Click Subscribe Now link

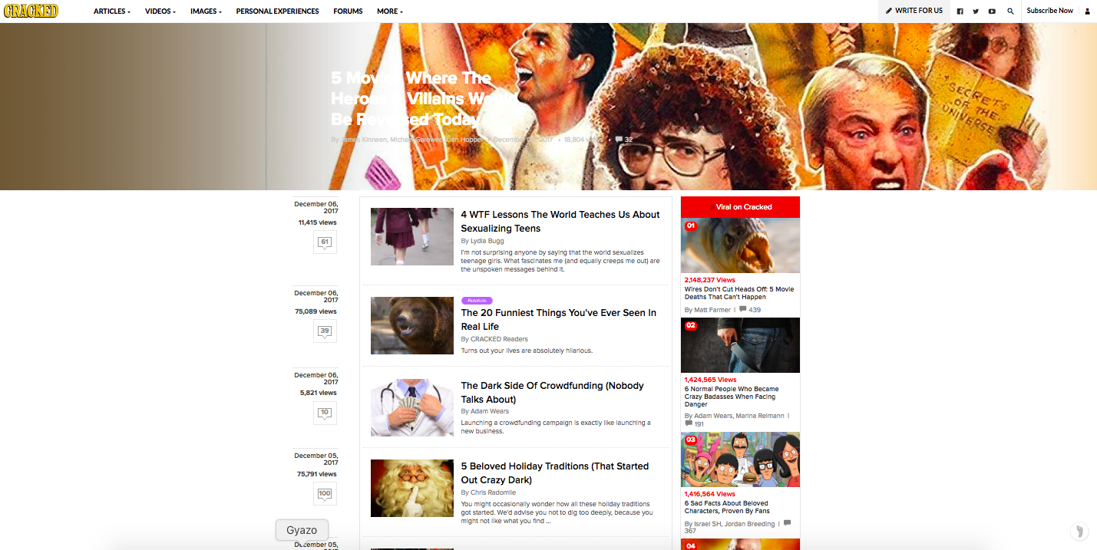pyautogui.click(x=1049, y=11)
